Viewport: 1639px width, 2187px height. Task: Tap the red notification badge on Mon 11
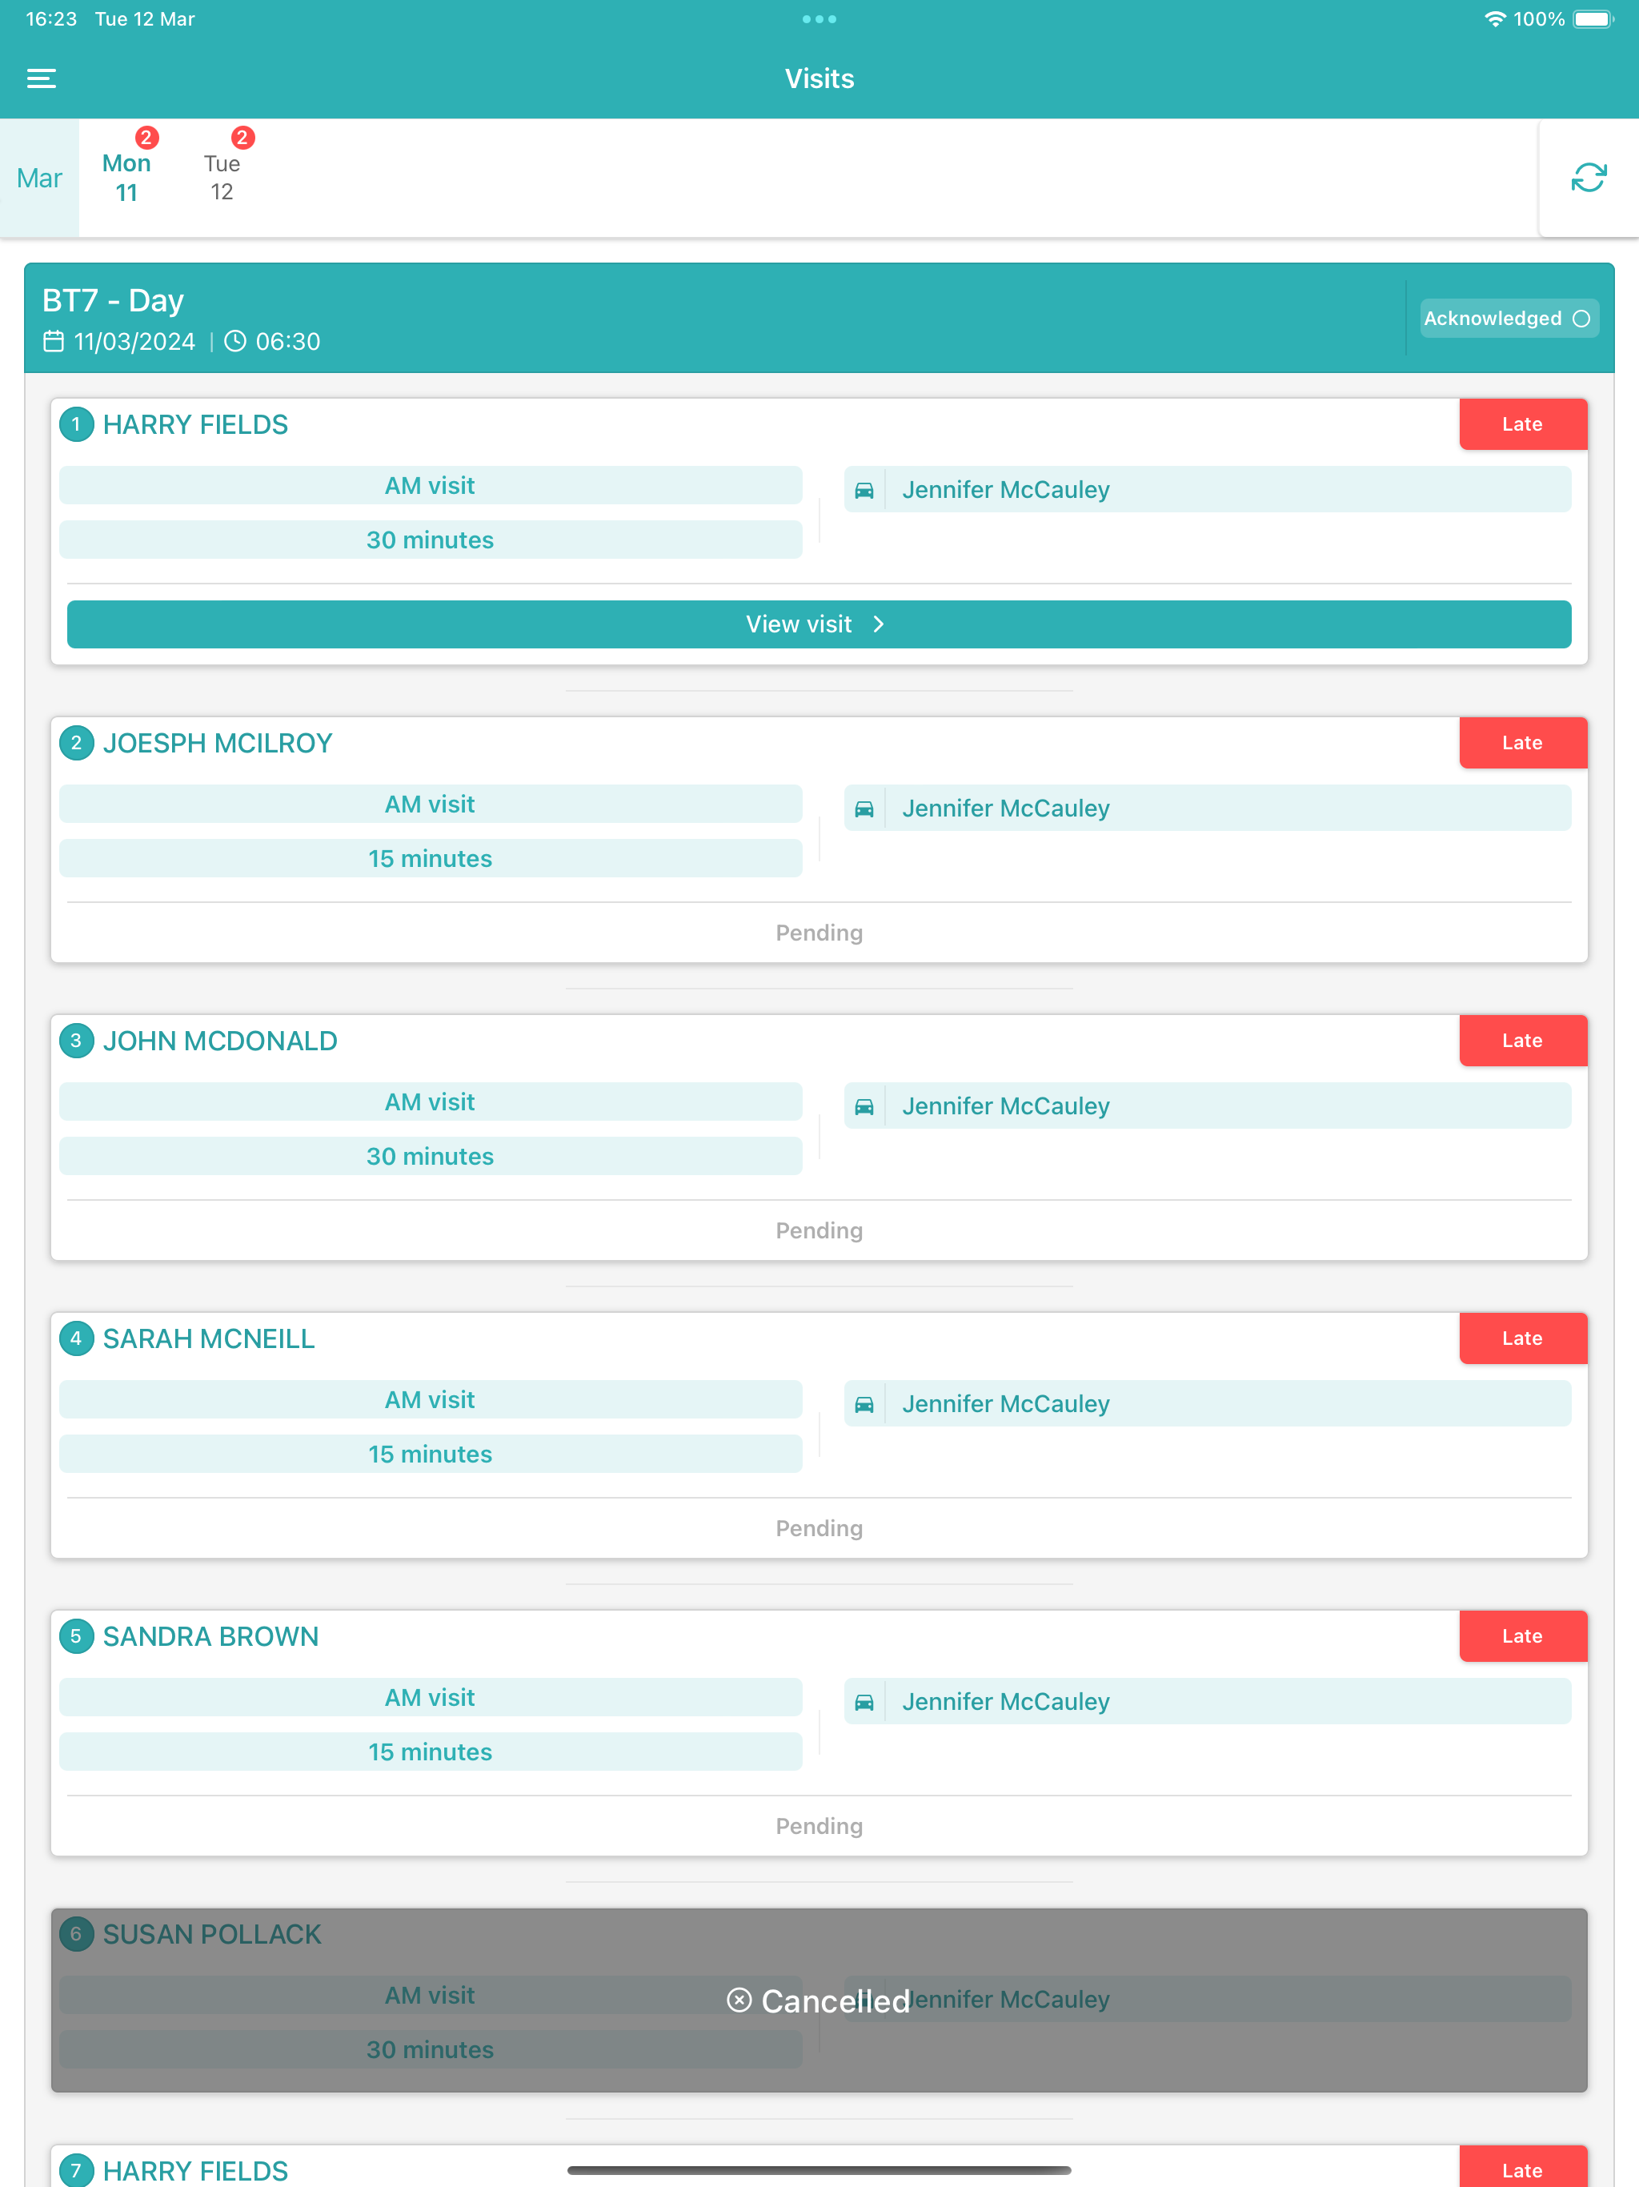(146, 138)
